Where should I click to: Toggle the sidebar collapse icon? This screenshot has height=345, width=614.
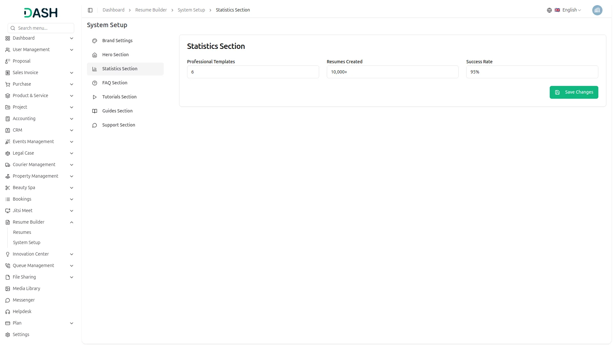(x=90, y=10)
